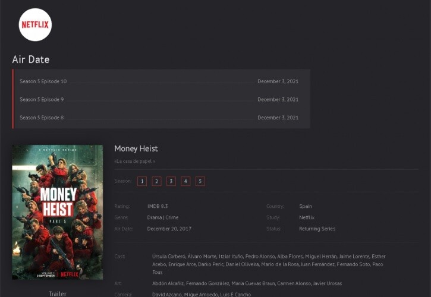Click the Air Date section heading
This screenshot has width=431, height=297.
click(31, 59)
